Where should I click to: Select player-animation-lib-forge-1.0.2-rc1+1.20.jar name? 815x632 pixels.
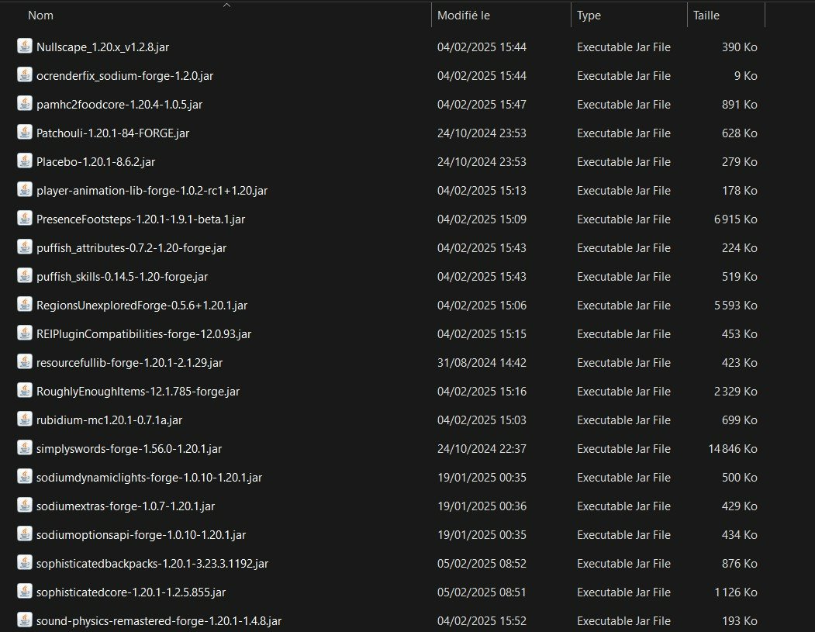(152, 191)
